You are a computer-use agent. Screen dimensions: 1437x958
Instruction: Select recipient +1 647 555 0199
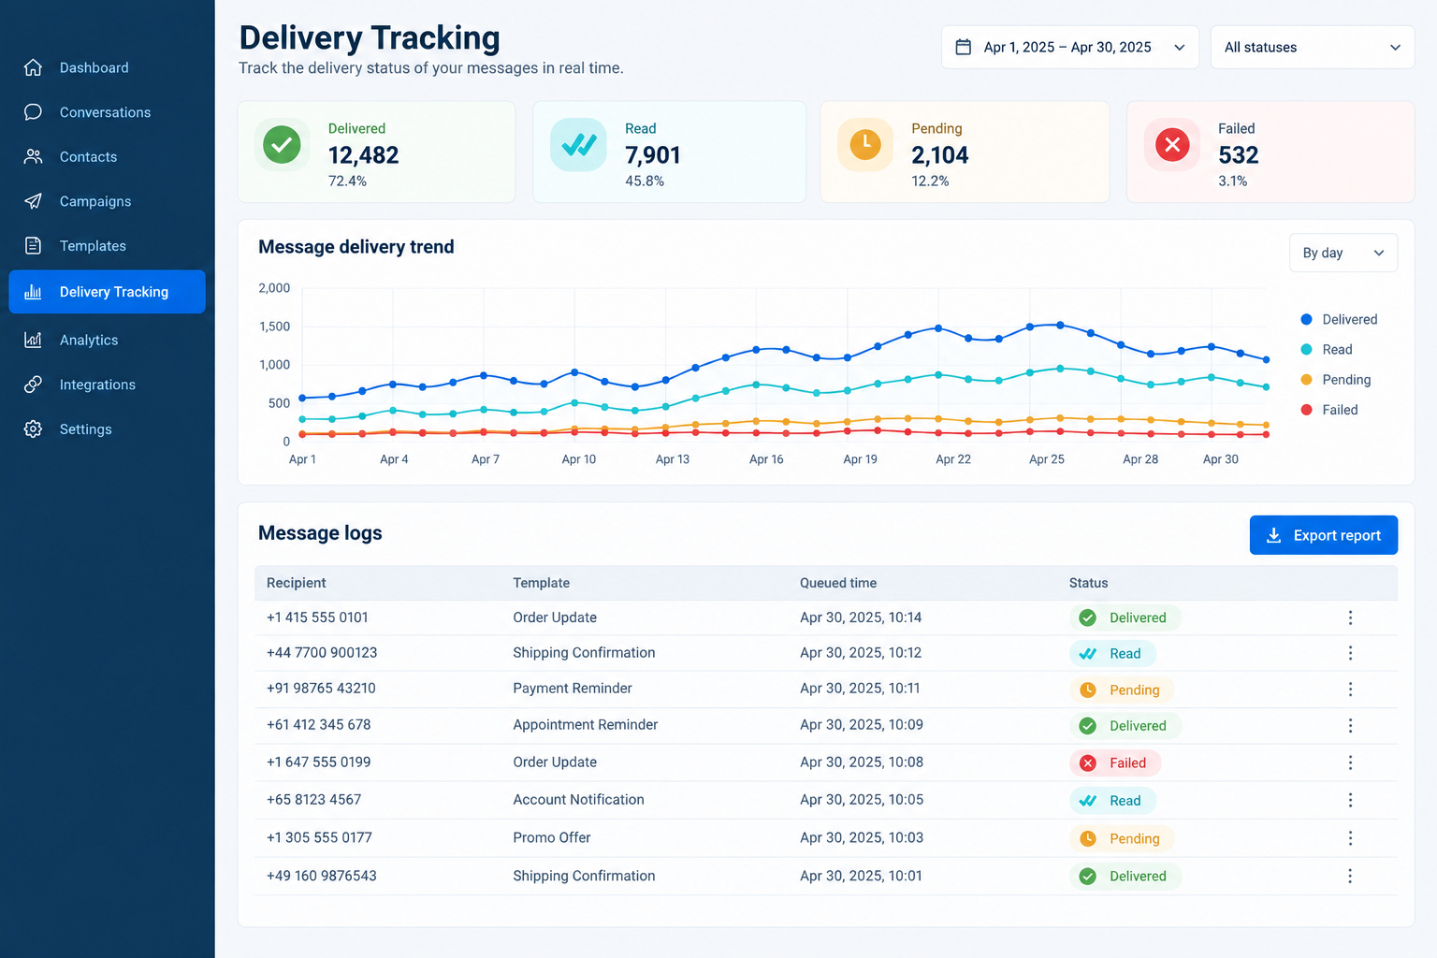318,762
